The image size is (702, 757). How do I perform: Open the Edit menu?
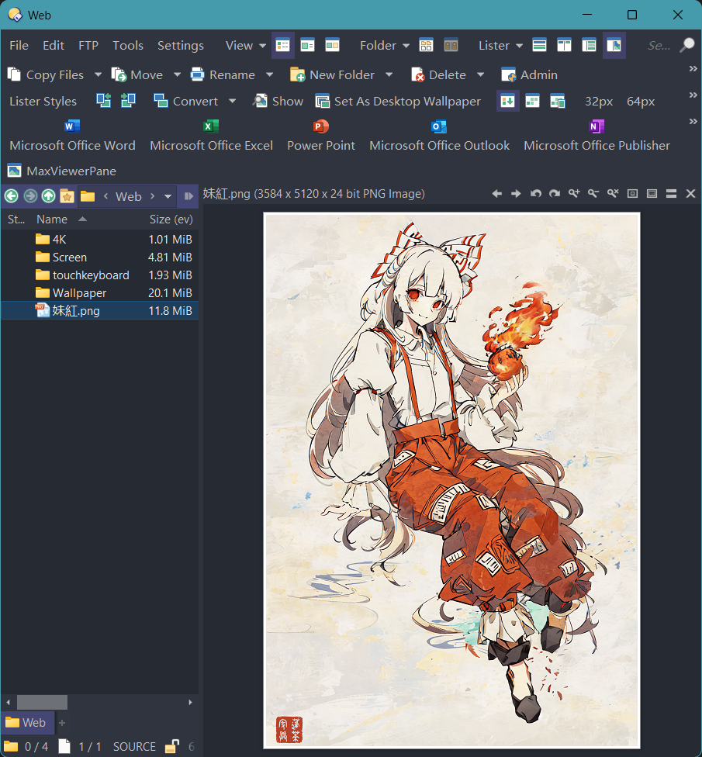pos(53,46)
